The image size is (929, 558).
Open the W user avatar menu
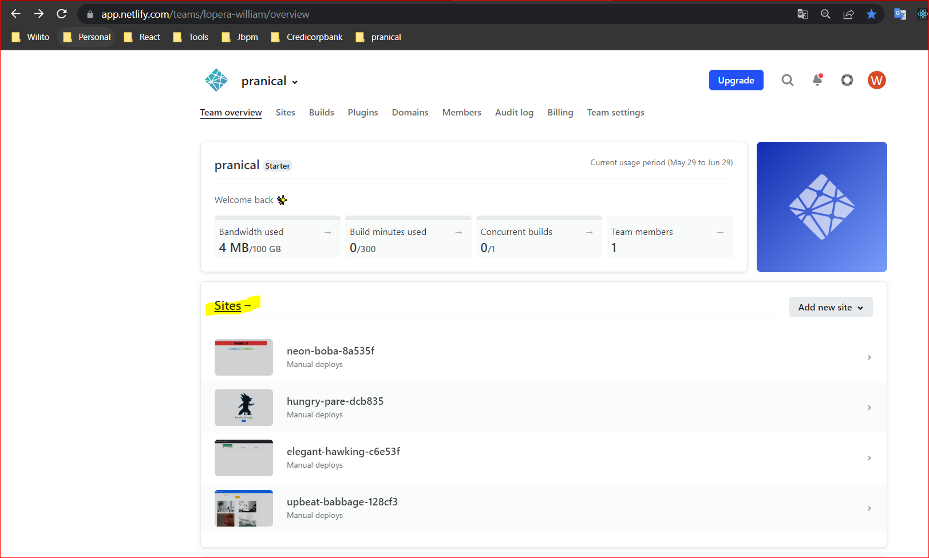[x=876, y=80]
